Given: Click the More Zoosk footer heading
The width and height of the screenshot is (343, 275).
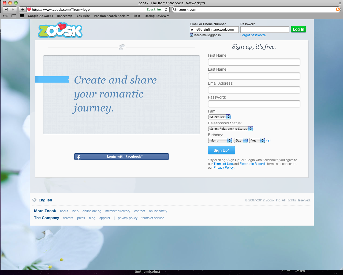Looking at the screenshot, I should point(45,211).
